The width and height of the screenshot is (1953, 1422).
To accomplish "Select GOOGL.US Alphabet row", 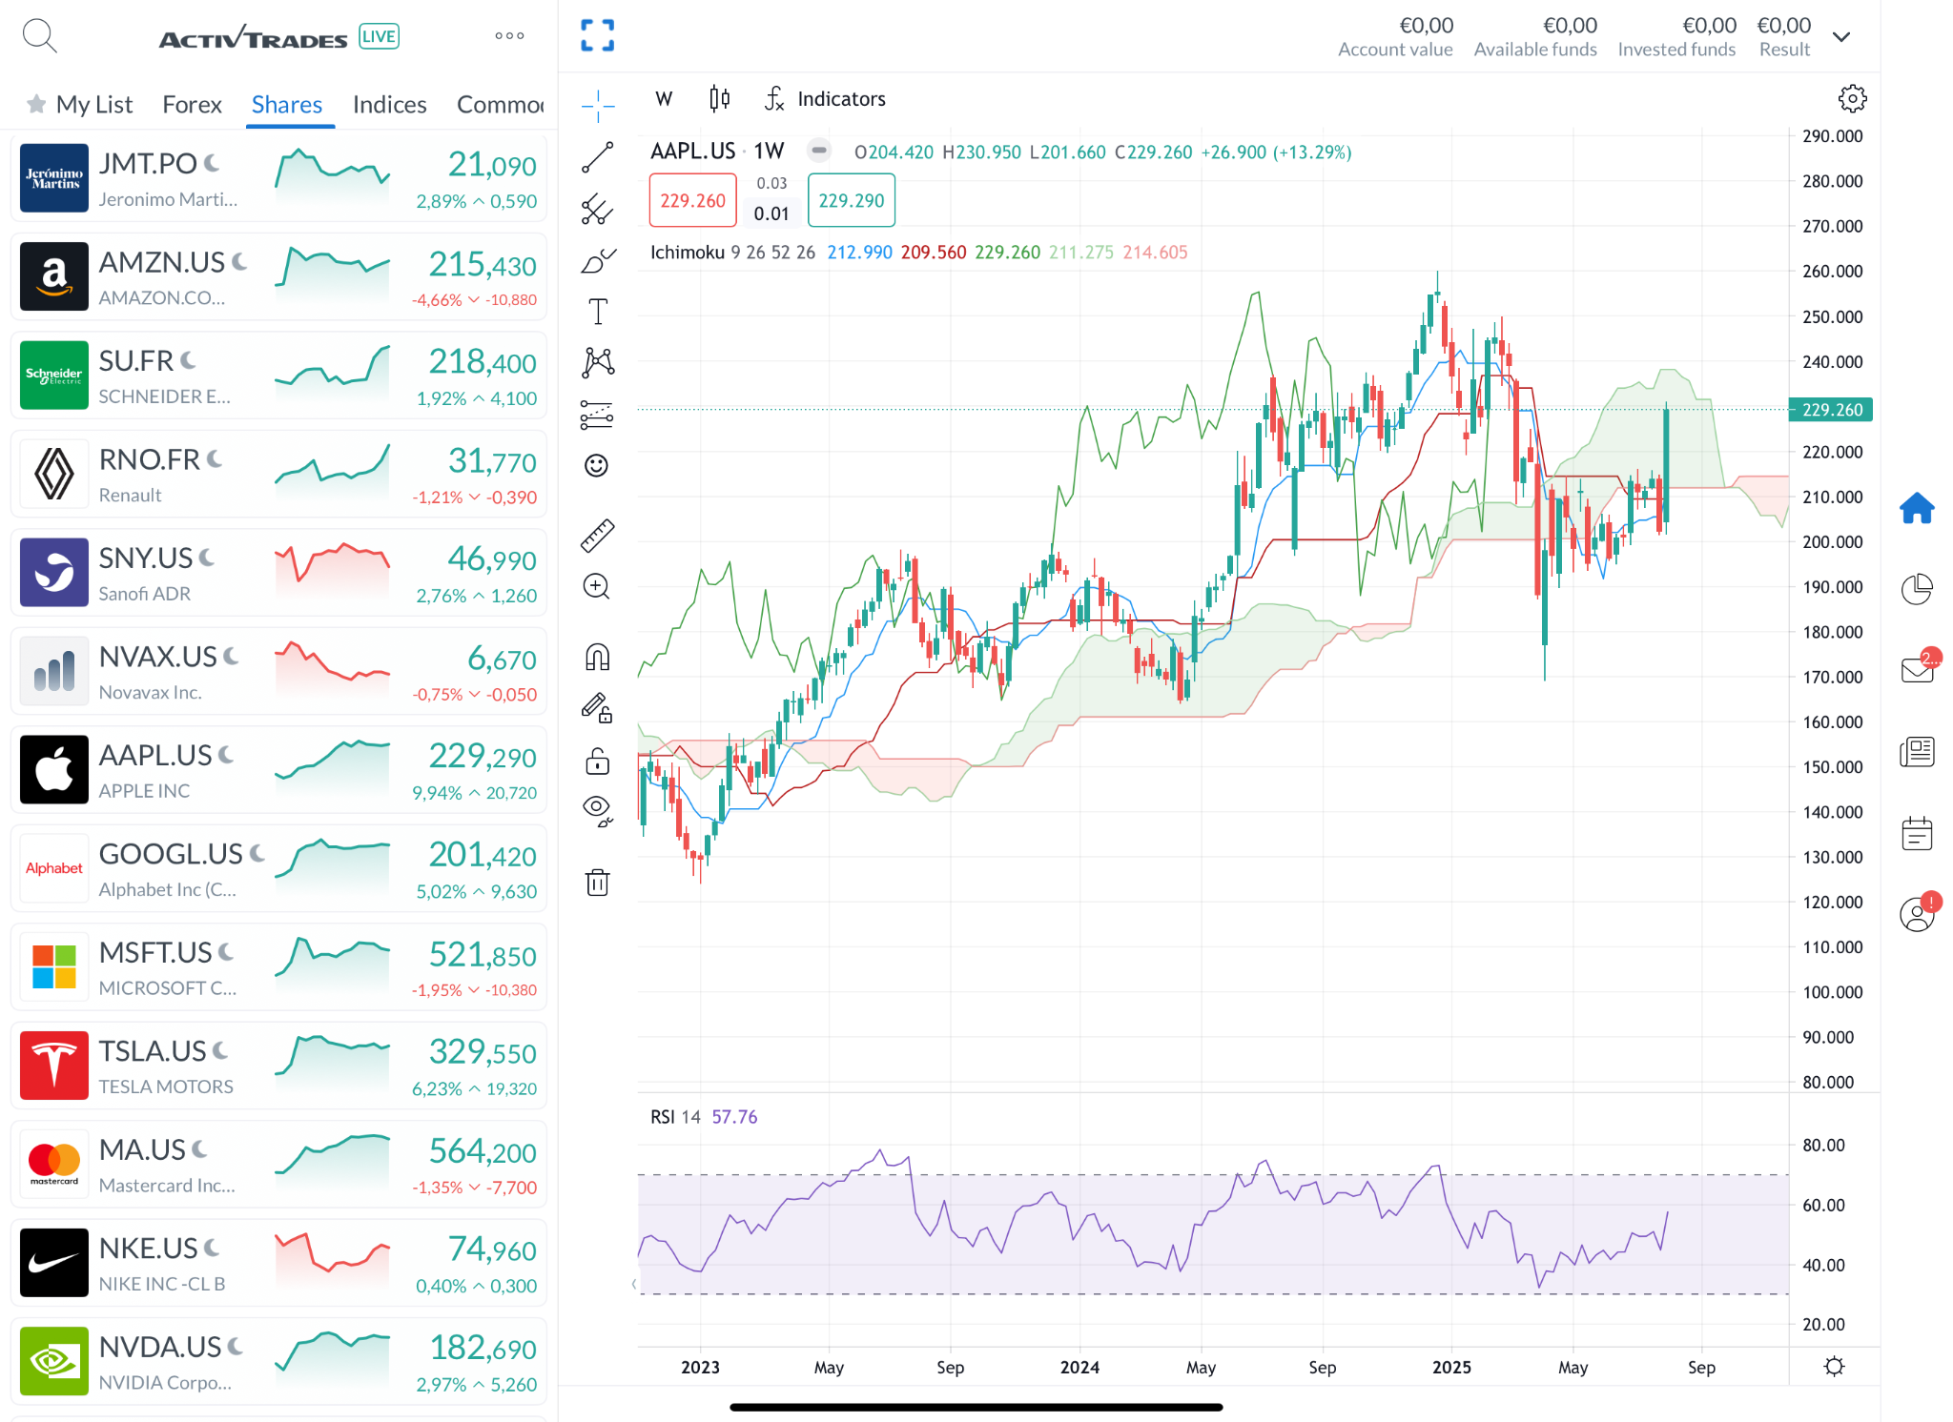I will [x=278, y=868].
